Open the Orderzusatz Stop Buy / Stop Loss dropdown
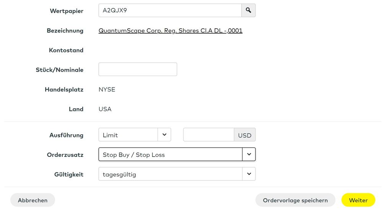382x210 pixels. [177, 155]
